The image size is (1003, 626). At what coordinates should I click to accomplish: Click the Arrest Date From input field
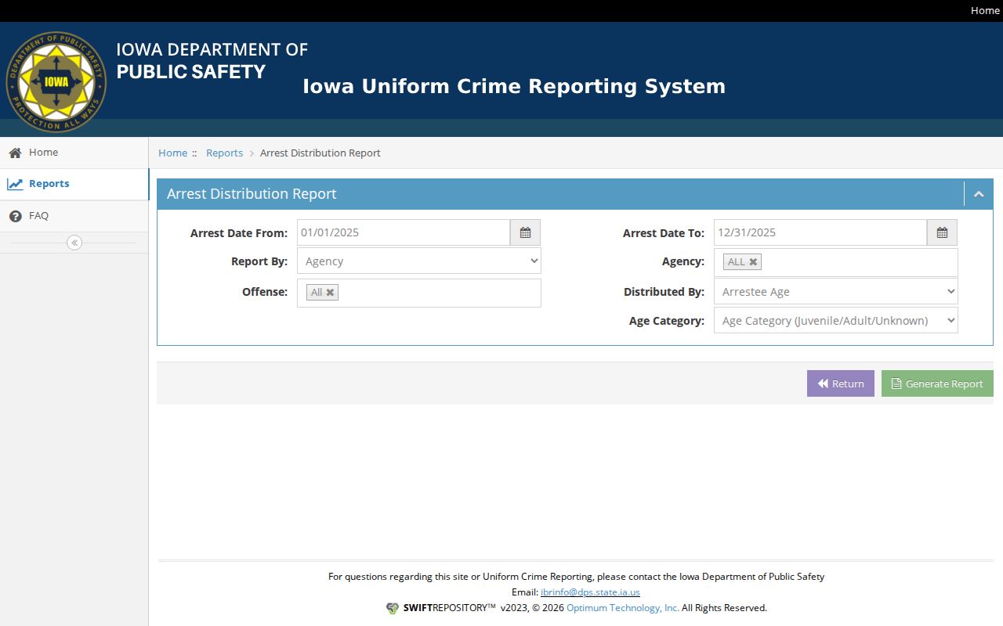tap(404, 232)
